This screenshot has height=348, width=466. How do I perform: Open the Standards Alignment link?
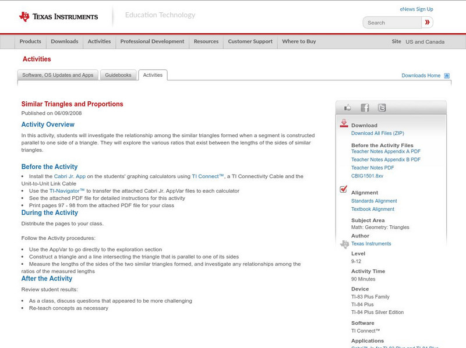click(374, 201)
